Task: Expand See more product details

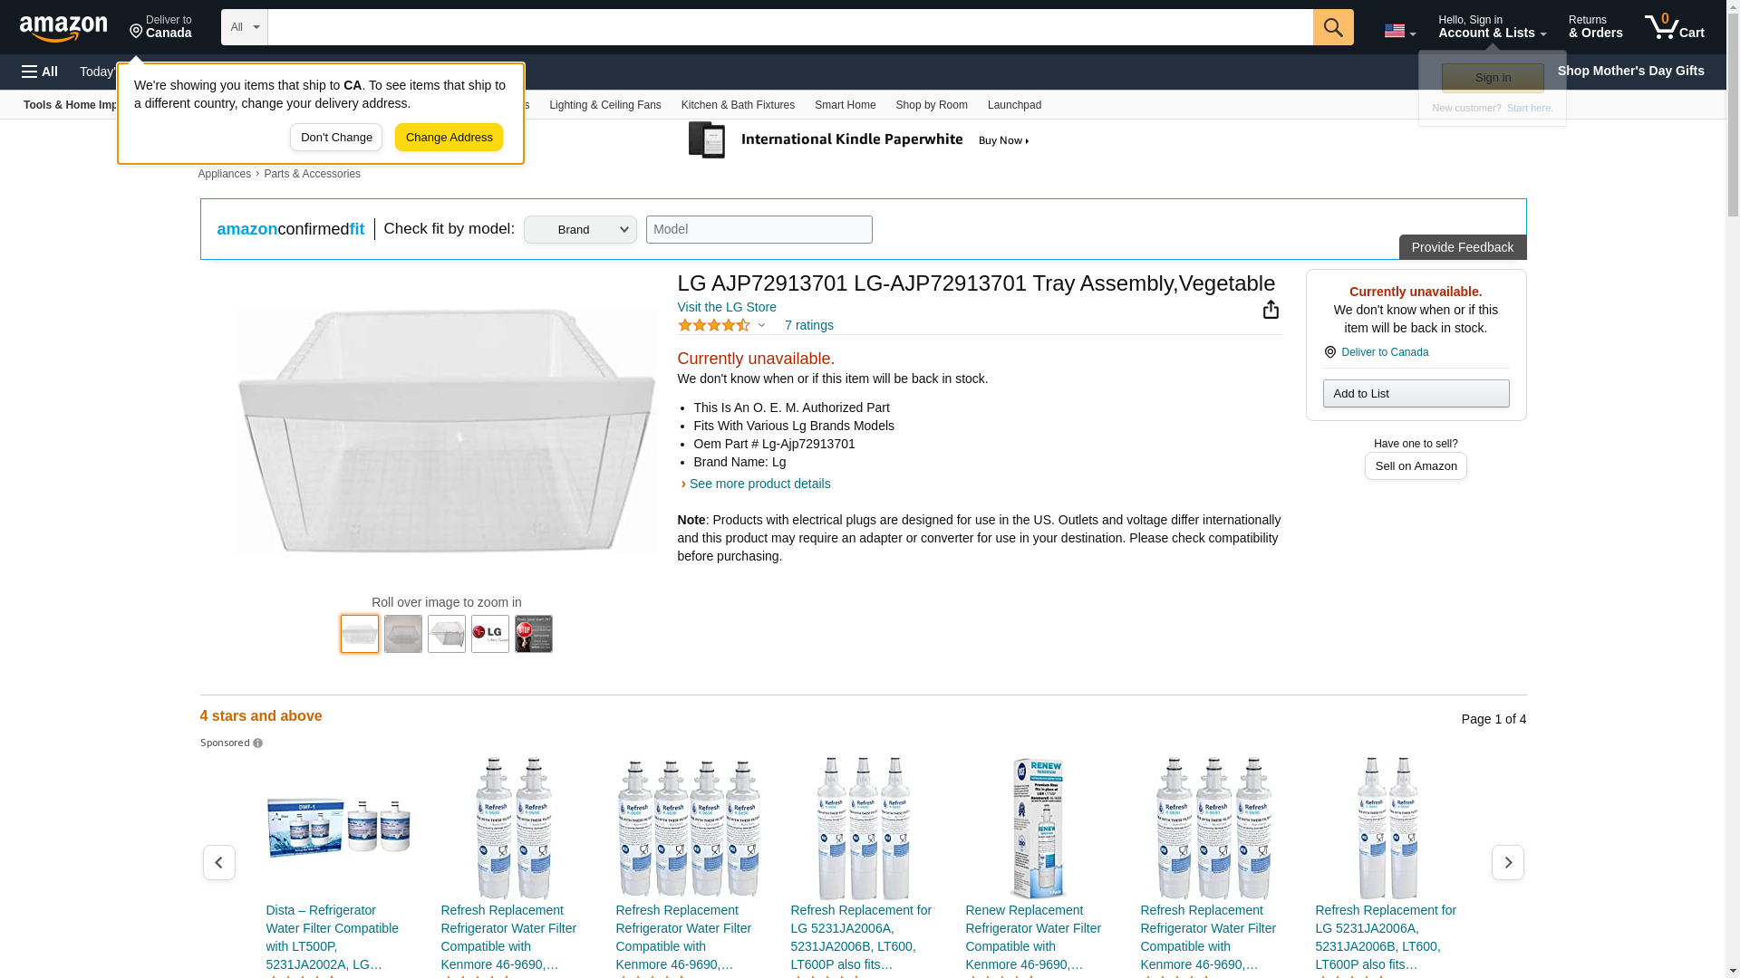Action: [x=759, y=484]
